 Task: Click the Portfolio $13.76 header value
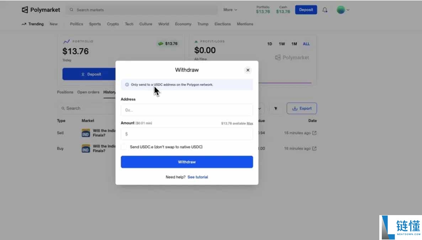click(263, 12)
